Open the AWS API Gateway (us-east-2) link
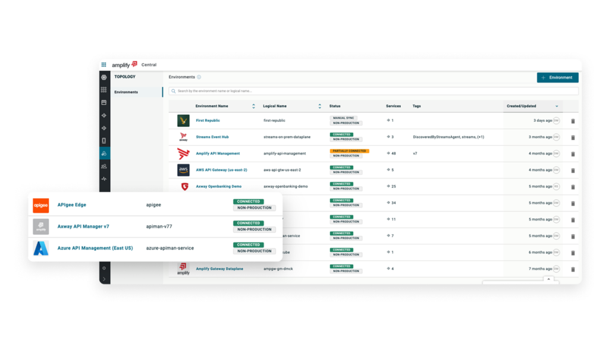This screenshot has width=609, height=343. tap(221, 170)
